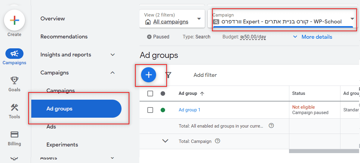Click the blue plus to add ad group
Viewport: 360px width, 163px height.
[149, 75]
